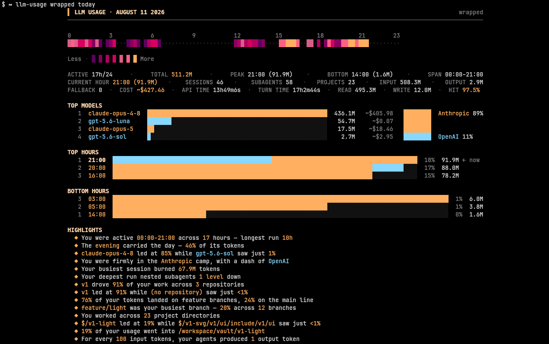
Task: Select the gpt-5.6-luna model name
Action: coord(109,121)
